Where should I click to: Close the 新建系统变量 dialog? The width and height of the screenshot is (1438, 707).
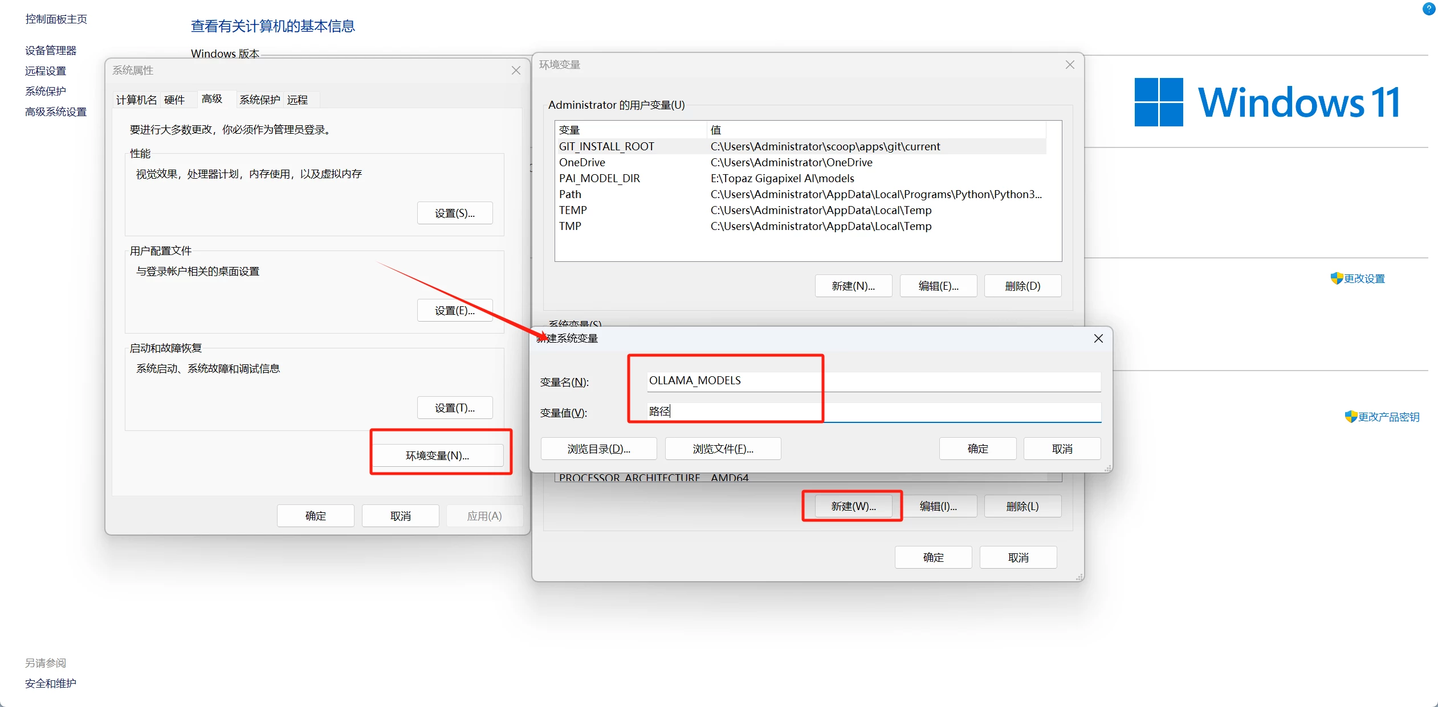[1098, 339]
